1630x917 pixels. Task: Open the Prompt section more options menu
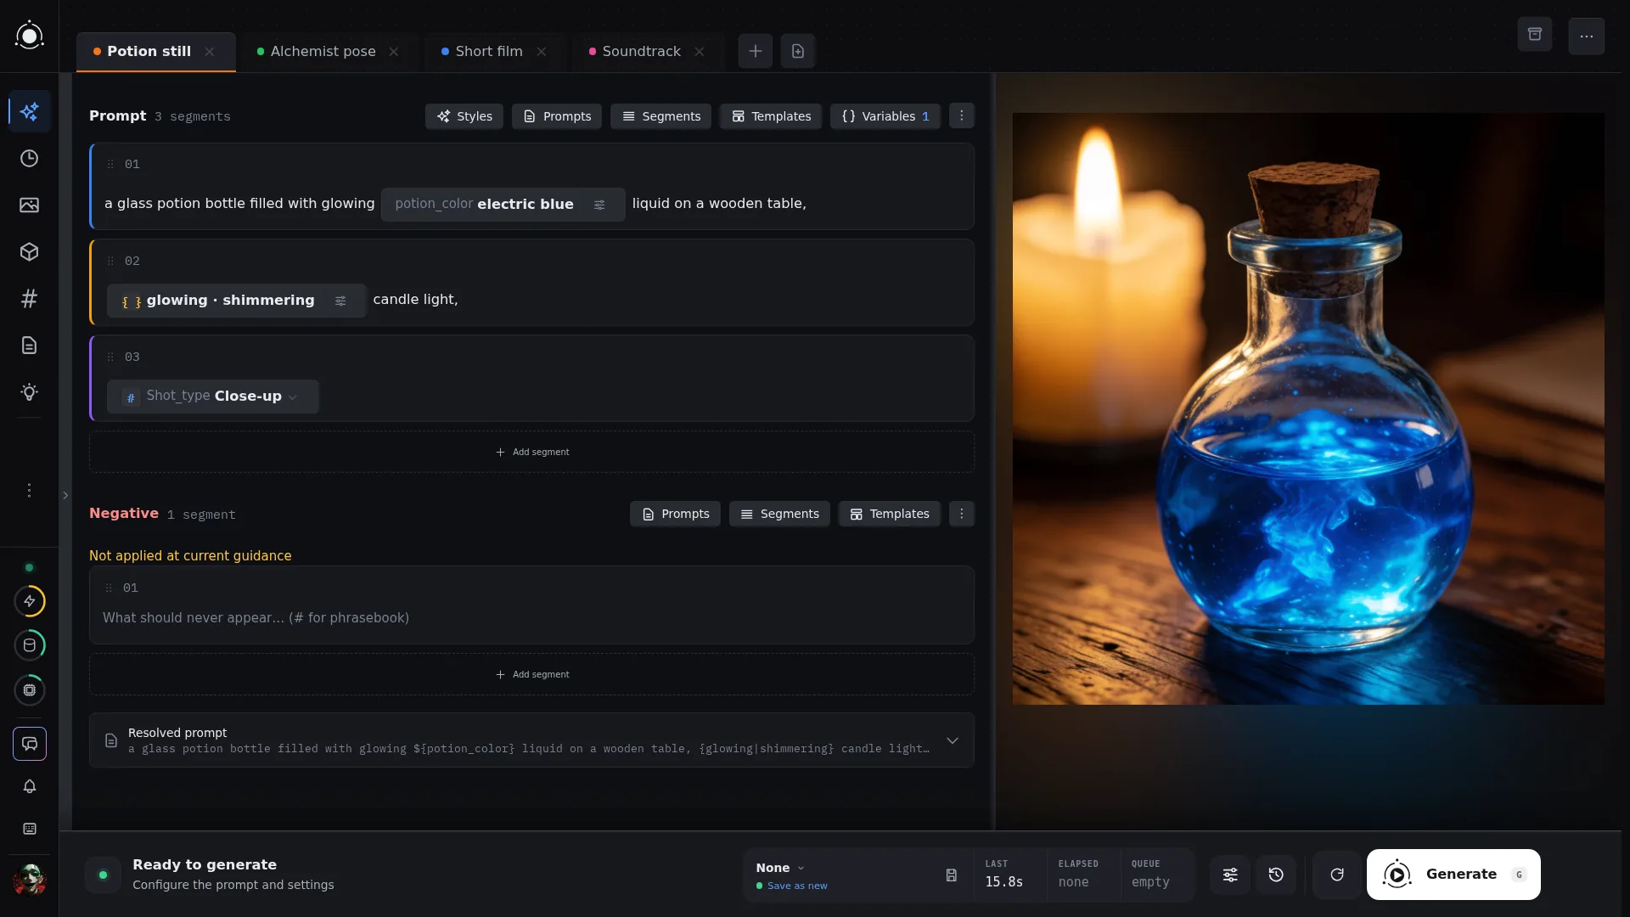tap(962, 115)
